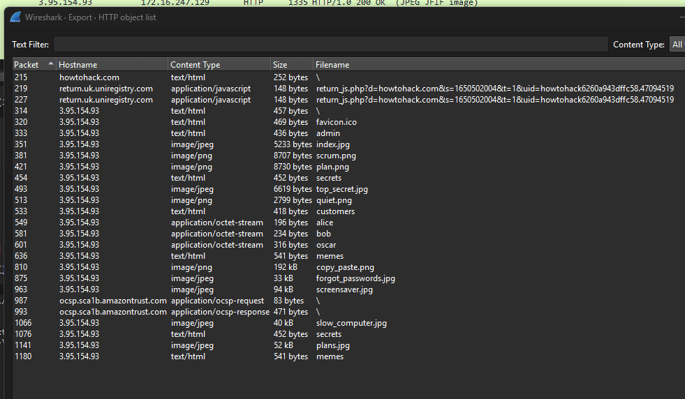Select the screensaver.jpg file
This screenshot has width=685, height=399.
coord(348,289)
